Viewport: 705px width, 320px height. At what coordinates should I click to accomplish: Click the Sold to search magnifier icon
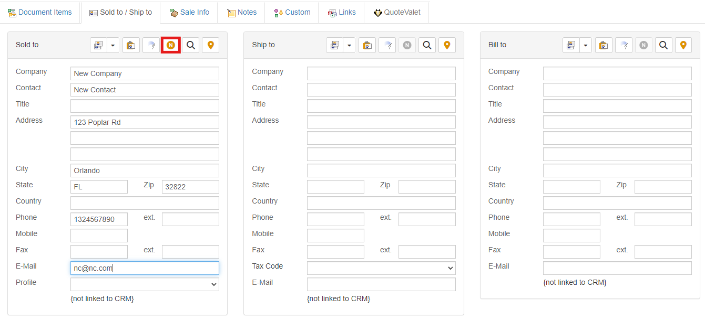coord(191,46)
